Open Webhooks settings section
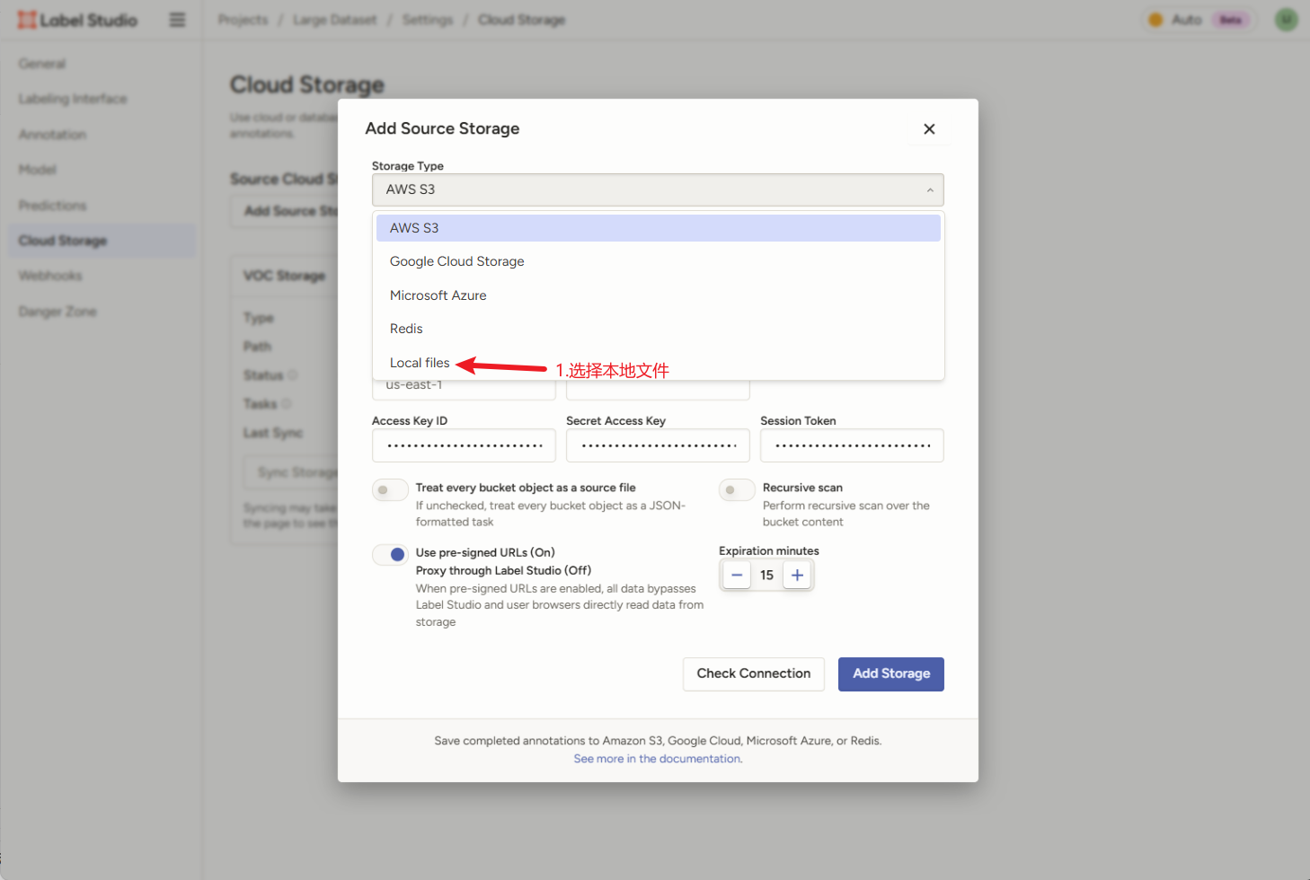Image resolution: width=1310 pixels, height=880 pixels. coord(102,276)
